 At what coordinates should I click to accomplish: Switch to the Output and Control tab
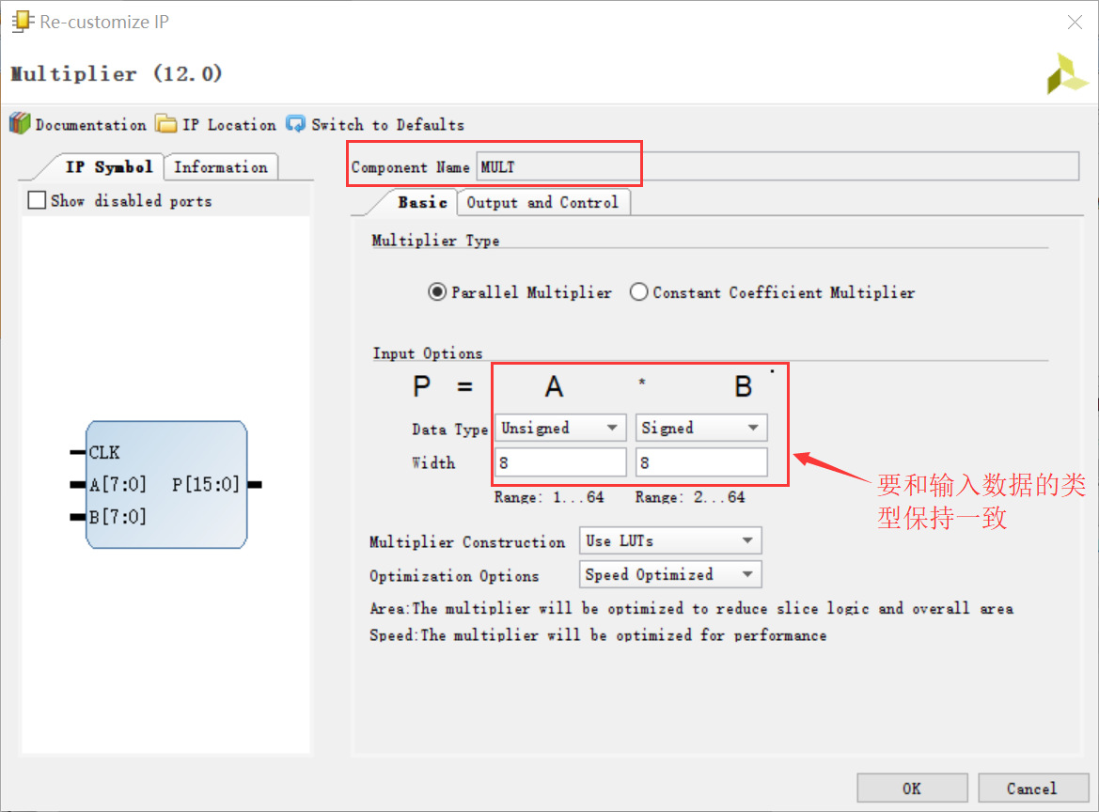(542, 202)
